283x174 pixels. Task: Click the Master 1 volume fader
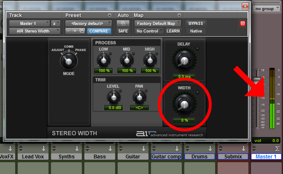(x=257, y=79)
